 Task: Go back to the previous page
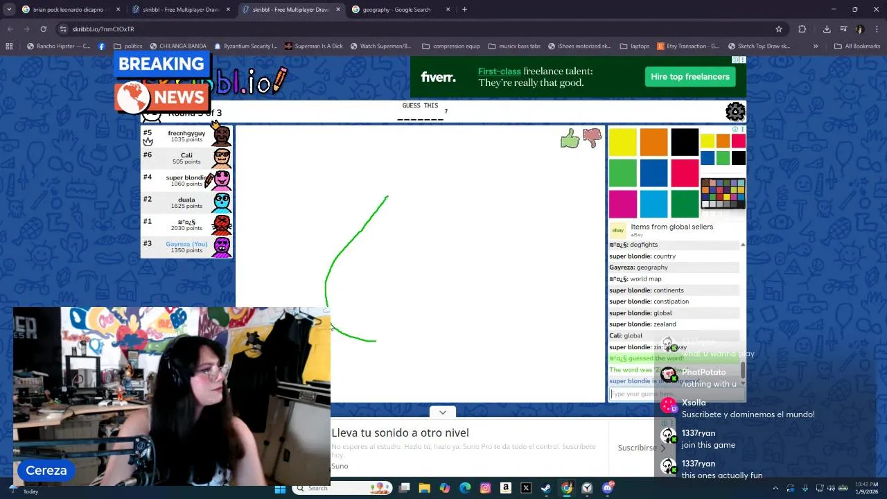(10, 29)
